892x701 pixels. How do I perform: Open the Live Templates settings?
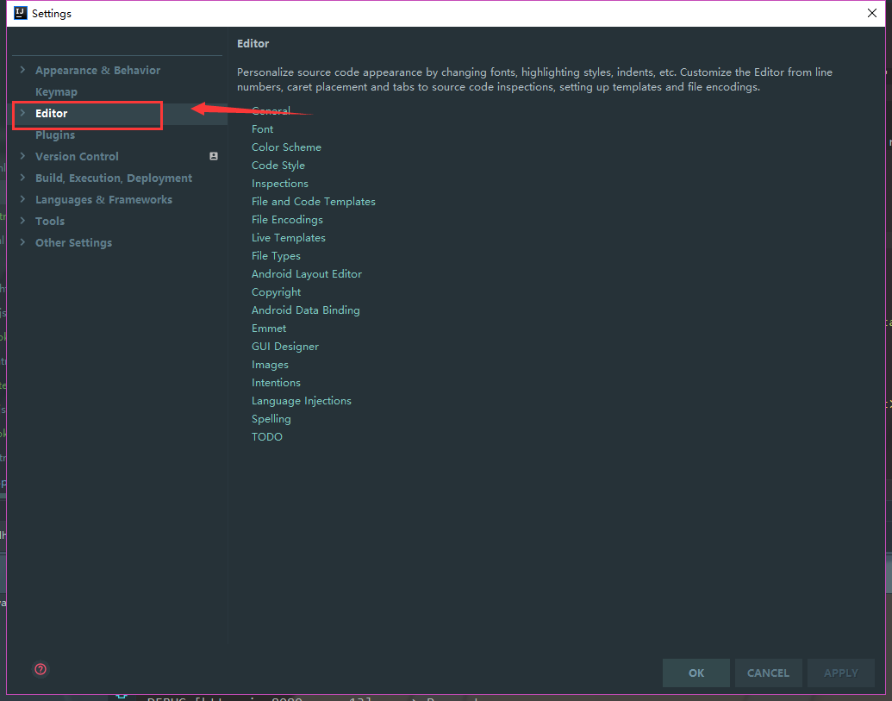(289, 237)
